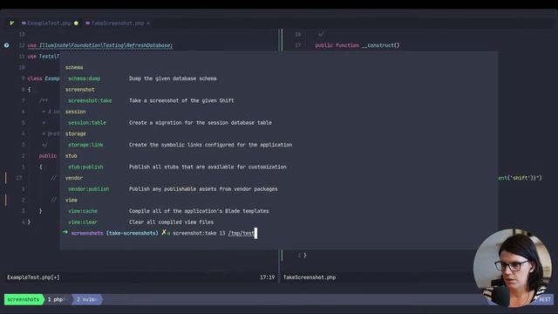This screenshot has height=314, width=558.
Task: Click the 'session' group heading
Action: click(x=76, y=112)
